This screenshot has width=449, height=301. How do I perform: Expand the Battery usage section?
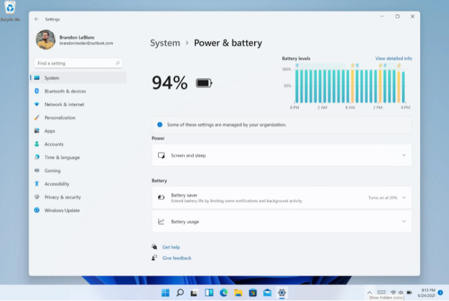[x=282, y=221]
